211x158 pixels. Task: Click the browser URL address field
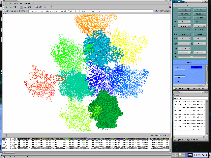[x=89, y=11]
